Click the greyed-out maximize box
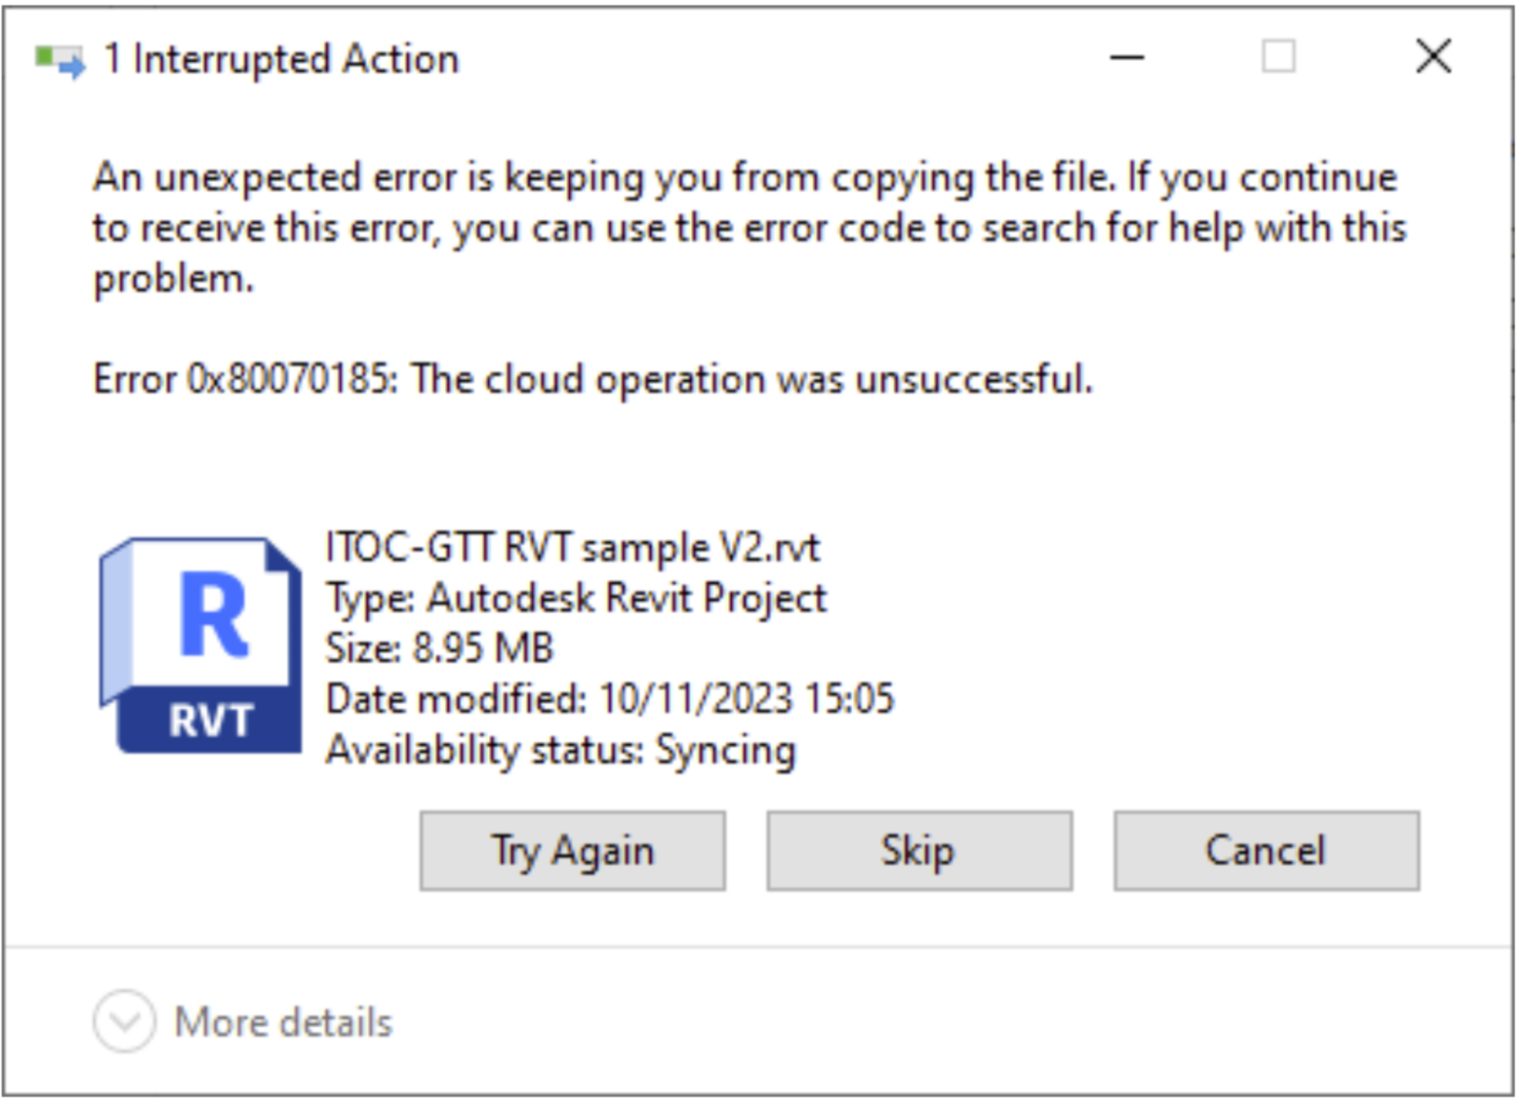 [x=1278, y=57]
